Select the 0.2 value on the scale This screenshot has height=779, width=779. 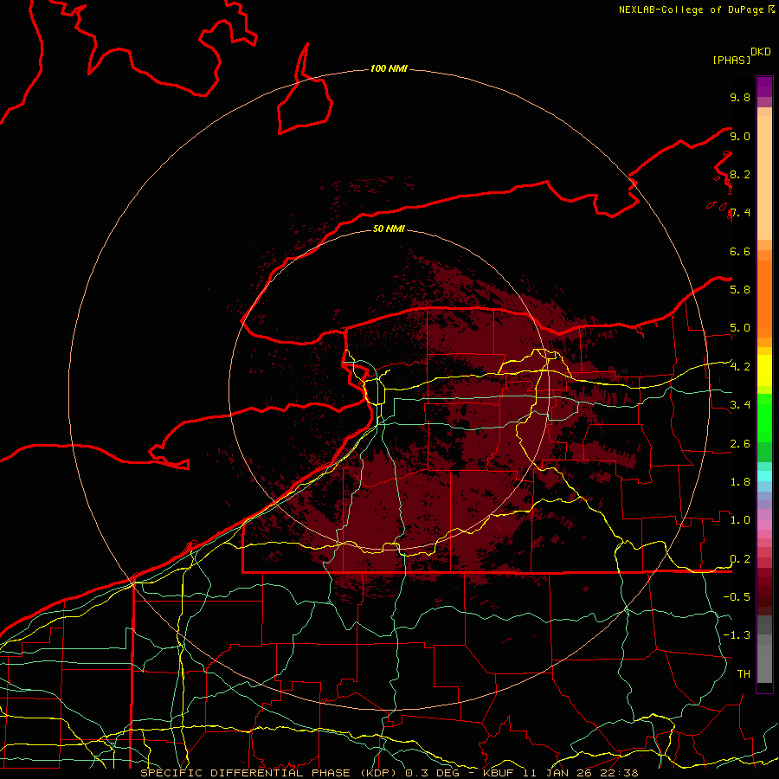click(740, 559)
